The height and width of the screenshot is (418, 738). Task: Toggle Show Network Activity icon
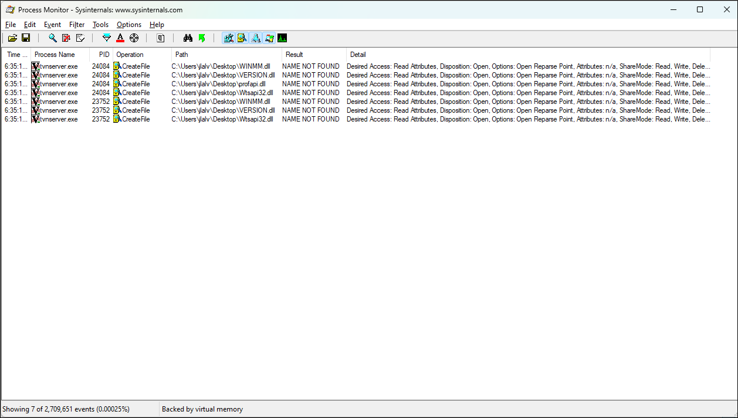256,38
